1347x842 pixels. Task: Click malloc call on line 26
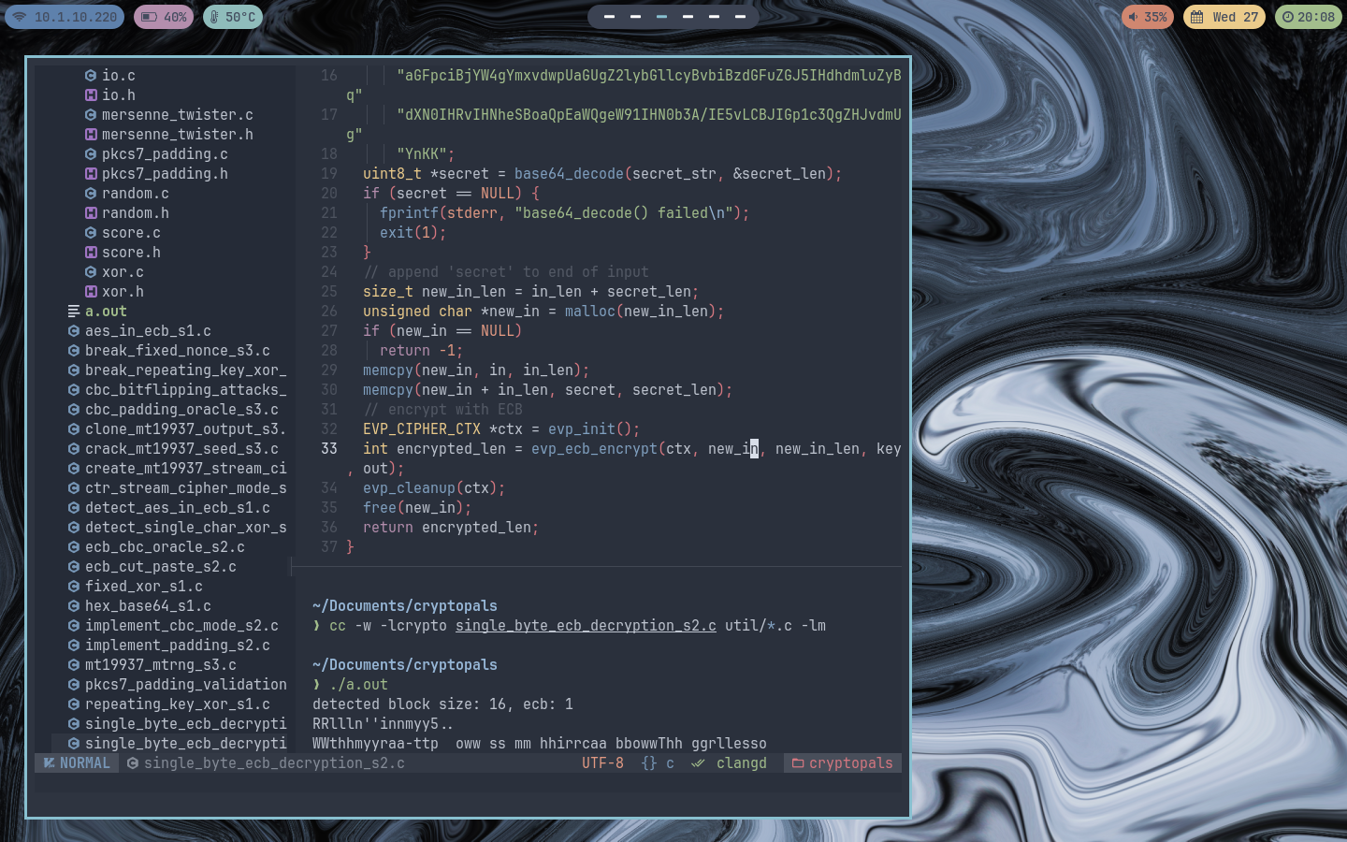pyautogui.click(x=590, y=311)
